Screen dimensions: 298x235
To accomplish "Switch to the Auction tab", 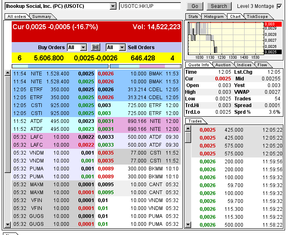I will pos(222,65).
